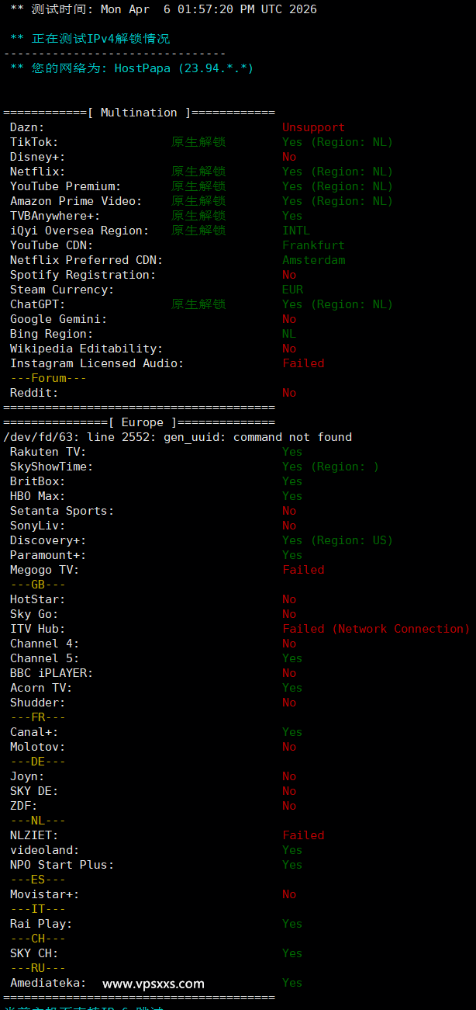Click the Failed result for Instagram Licensed Audio
This screenshot has height=1010, width=476.
pos(303,363)
